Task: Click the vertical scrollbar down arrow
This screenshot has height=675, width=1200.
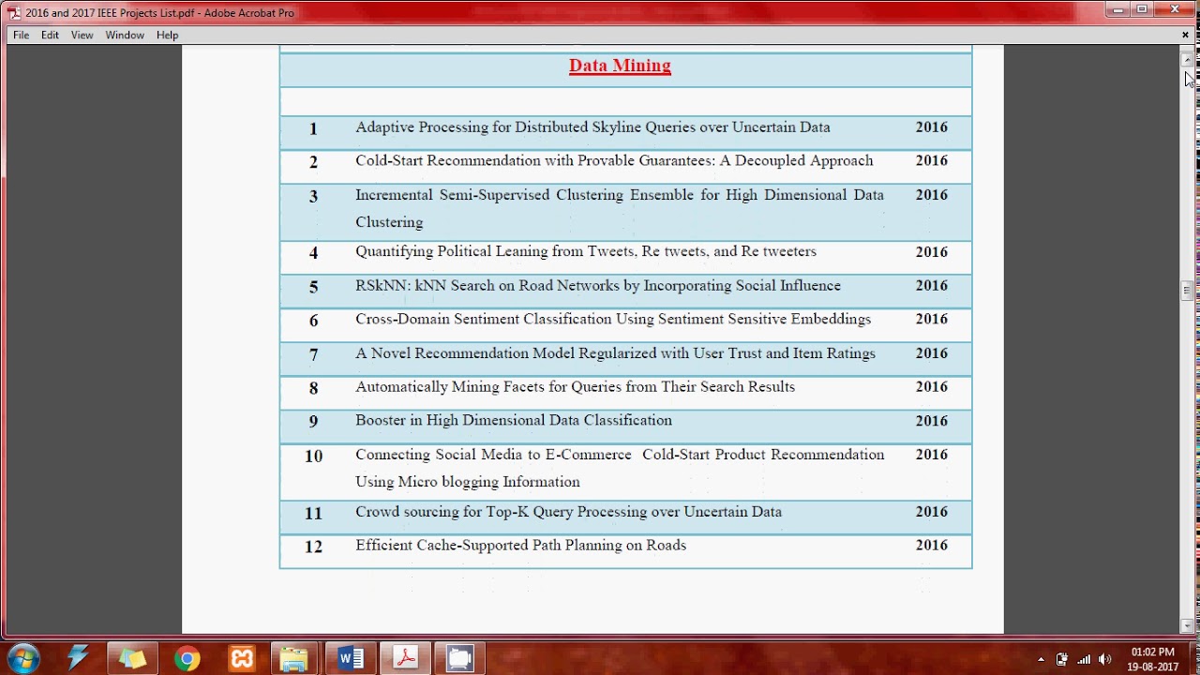Action: tap(1187, 625)
